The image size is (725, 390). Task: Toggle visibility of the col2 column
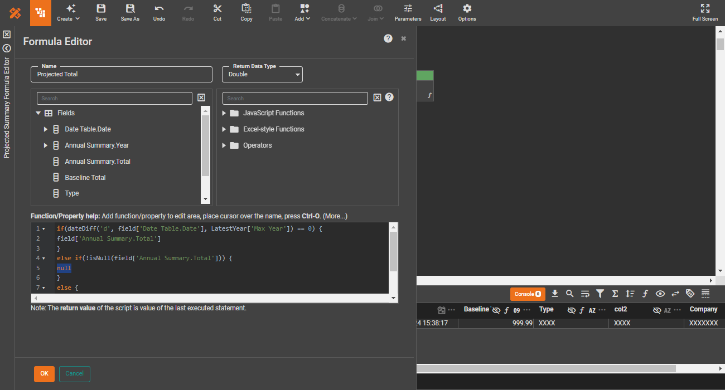657,310
